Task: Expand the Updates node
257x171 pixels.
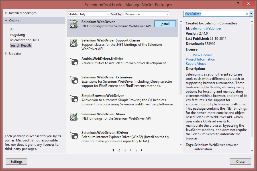Action: [x=6, y=53]
